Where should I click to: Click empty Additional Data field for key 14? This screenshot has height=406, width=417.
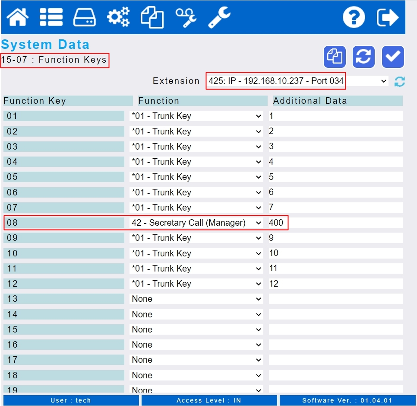(335, 314)
